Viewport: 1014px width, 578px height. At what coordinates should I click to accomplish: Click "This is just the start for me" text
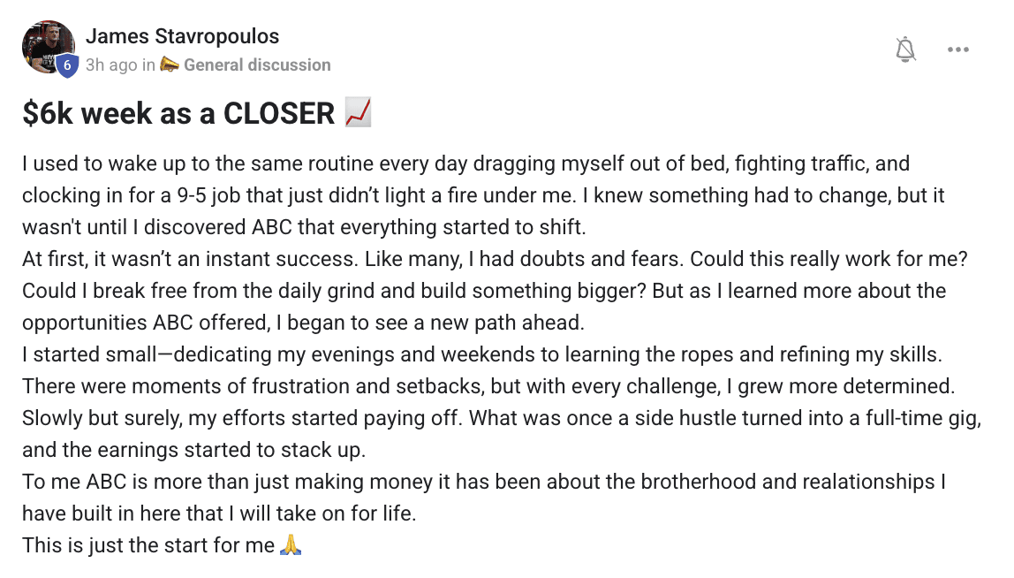(x=148, y=545)
